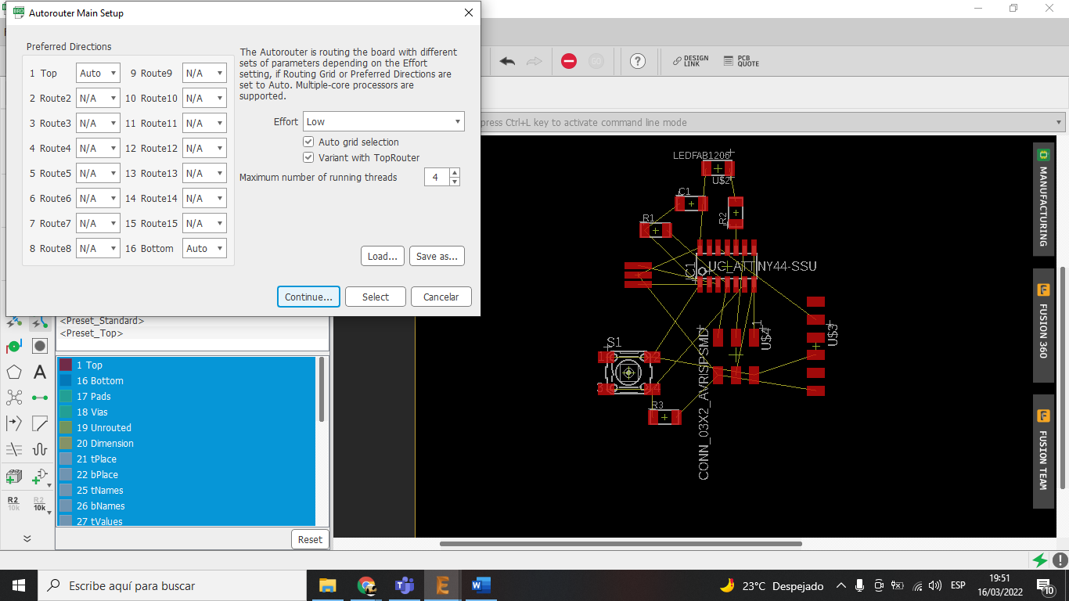
Task: Open Microsoft Teams from taskbar
Action: coord(404,585)
